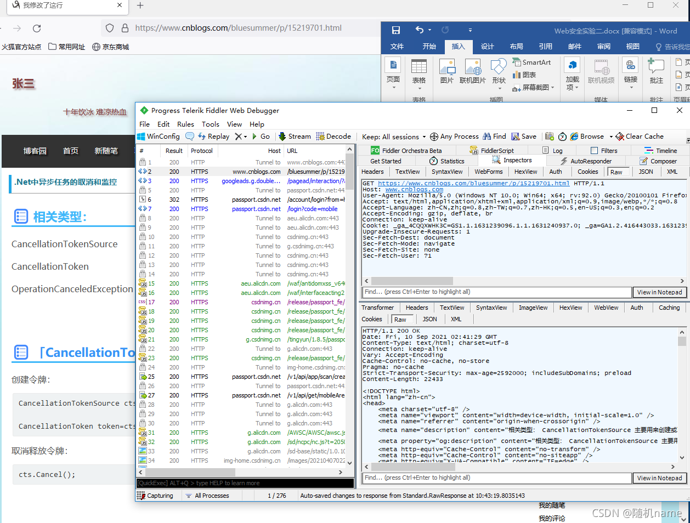Select session 2 for www.cnblogs.com

[241, 172]
